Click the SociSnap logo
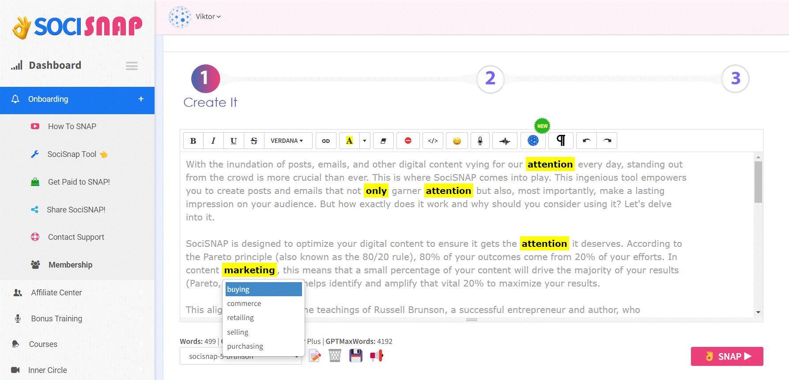The height and width of the screenshot is (380, 789). 78,27
